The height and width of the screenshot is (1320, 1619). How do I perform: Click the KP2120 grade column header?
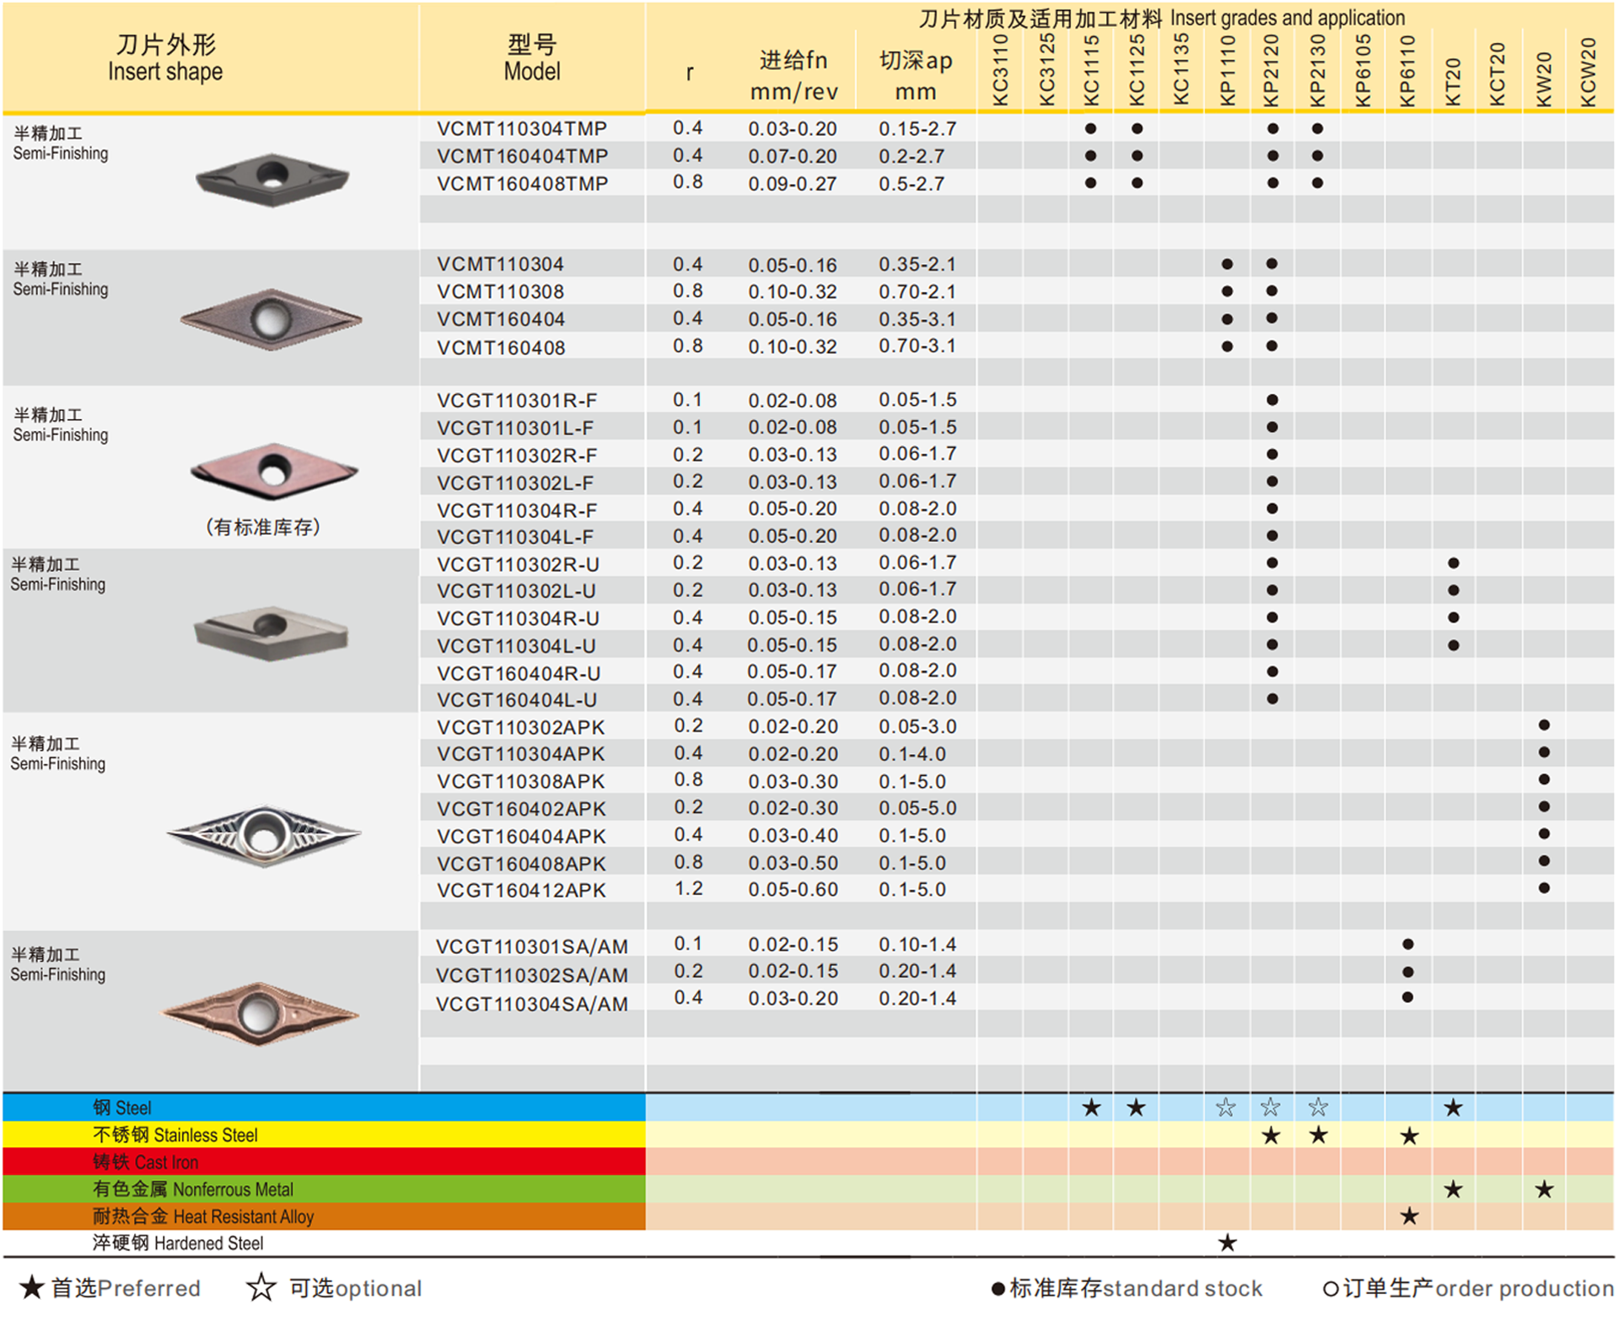1271,71
